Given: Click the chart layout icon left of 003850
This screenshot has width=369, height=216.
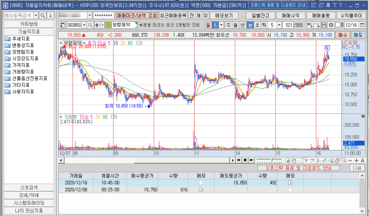Looking at the screenshot, I should tap(63, 25).
